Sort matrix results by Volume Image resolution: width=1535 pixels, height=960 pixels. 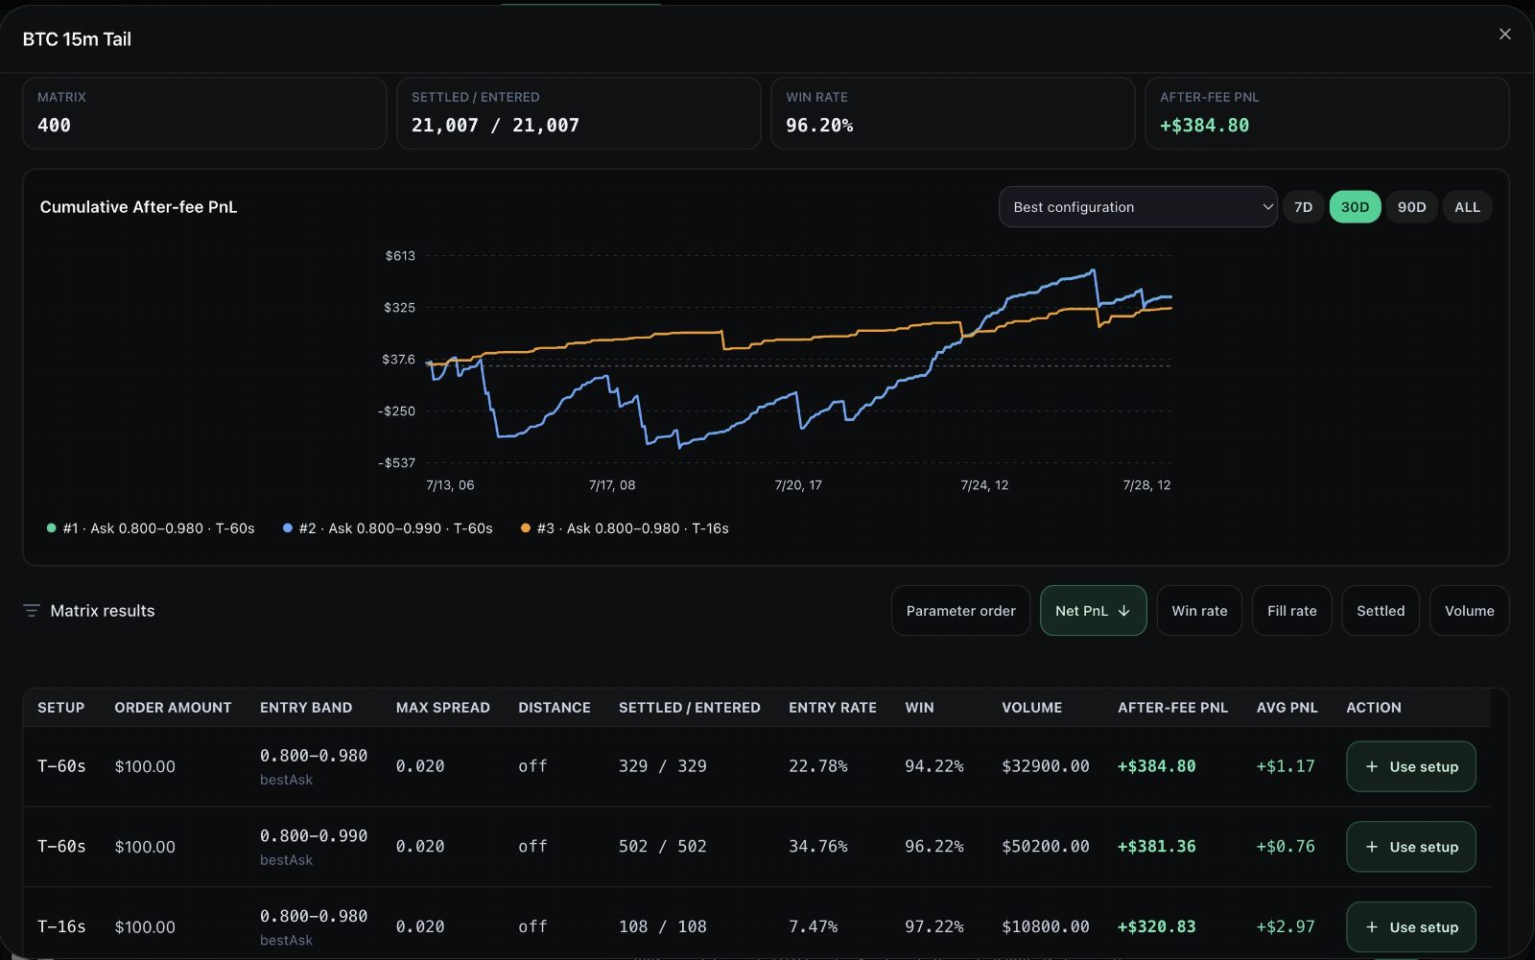tap(1469, 611)
